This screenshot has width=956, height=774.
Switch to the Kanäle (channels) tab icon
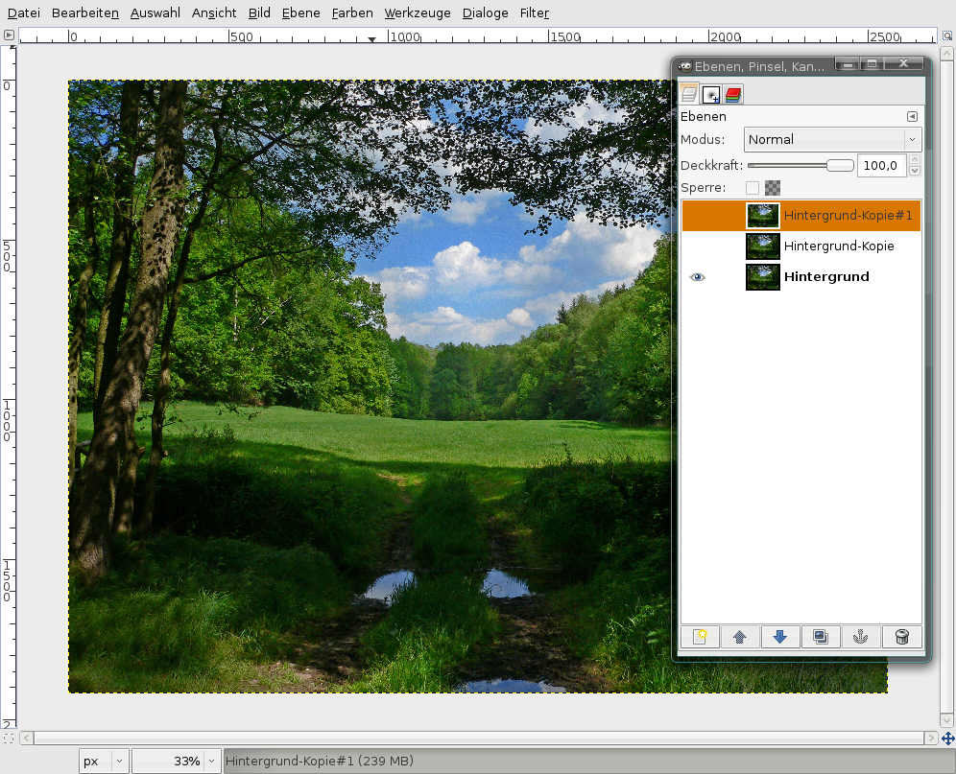point(733,94)
